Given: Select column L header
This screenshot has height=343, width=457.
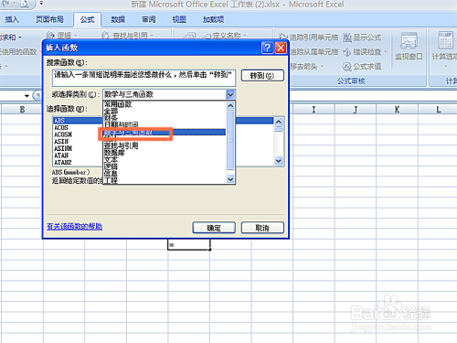Looking at the screenshot, I should click(x=439, y=109).
